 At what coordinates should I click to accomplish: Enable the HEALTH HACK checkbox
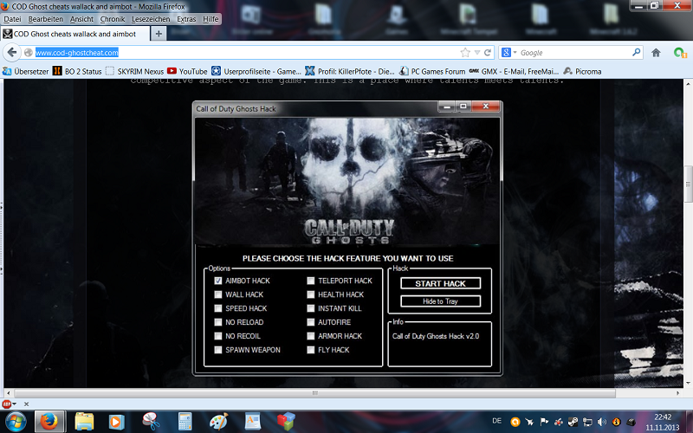[311, 294]
